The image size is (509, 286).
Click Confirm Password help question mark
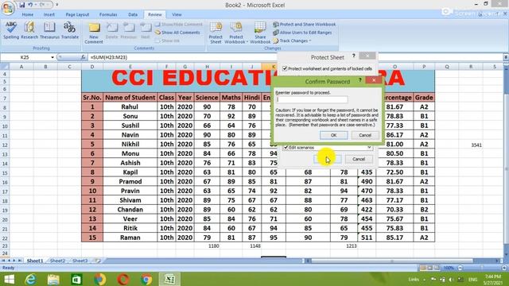(x=359, y=80)
